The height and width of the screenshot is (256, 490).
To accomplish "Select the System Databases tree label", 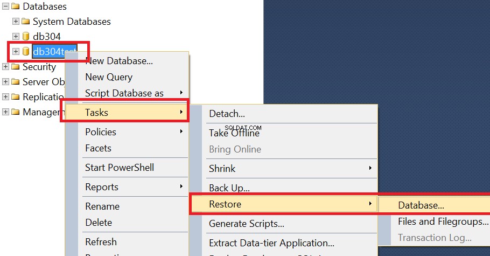I will pyautogui.click(x=72, y=21).
